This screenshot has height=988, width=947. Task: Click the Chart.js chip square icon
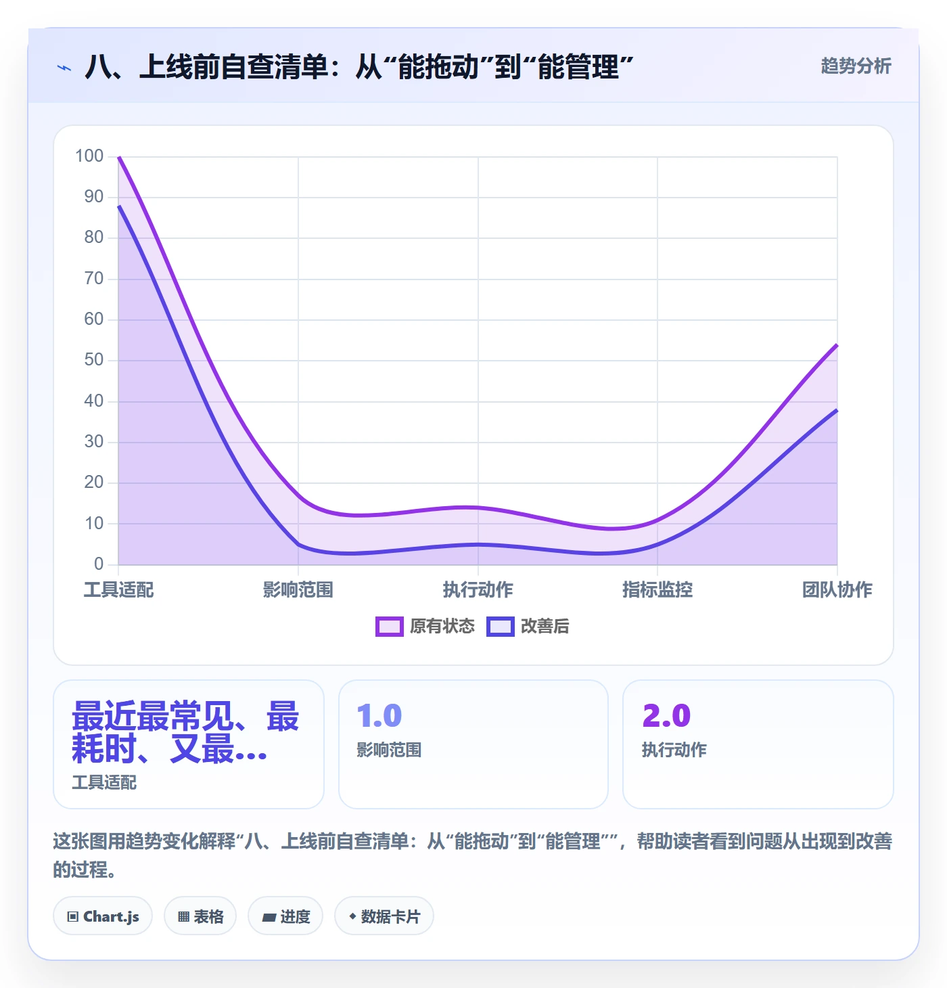click(x=73, y=917)
